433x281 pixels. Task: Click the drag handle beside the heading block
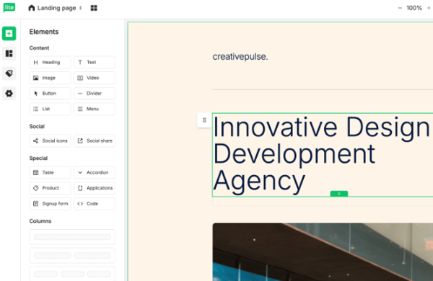tap(204, 120)
